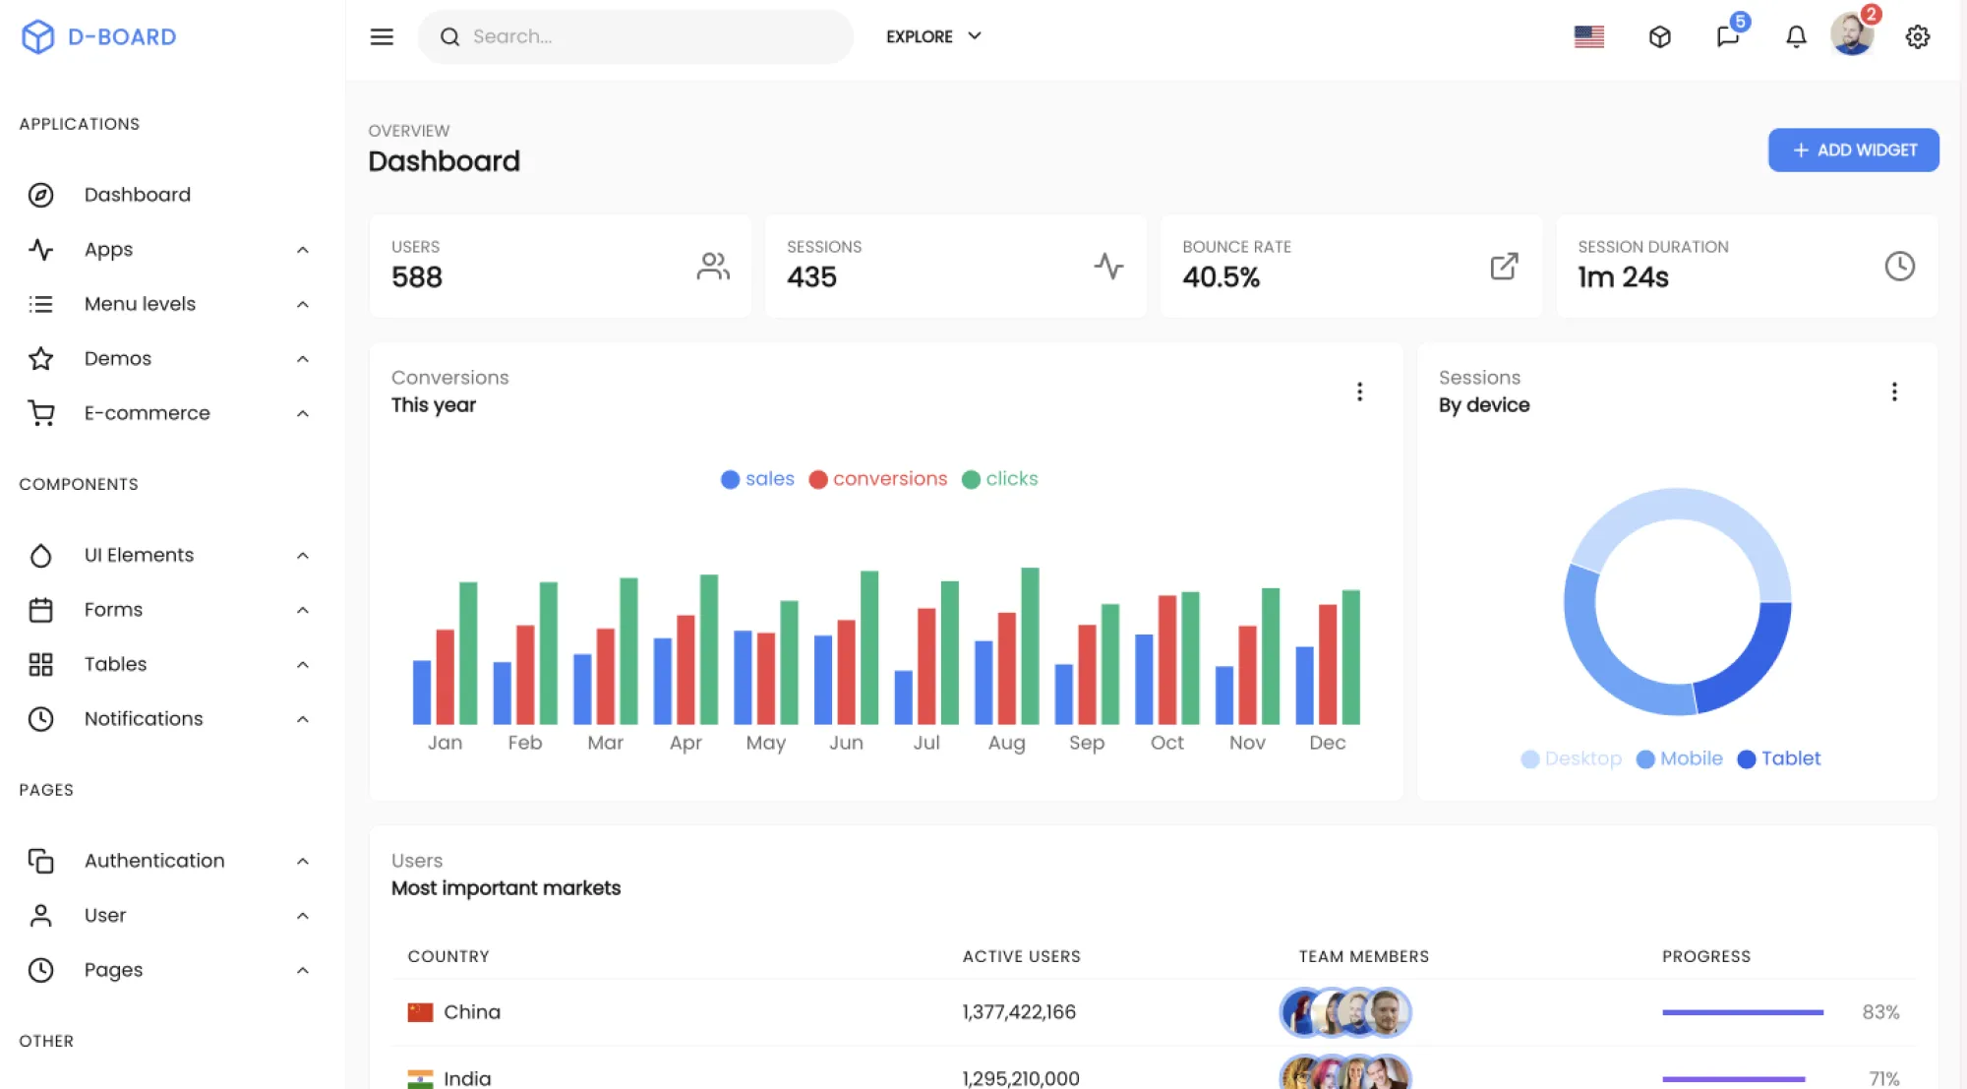This screenshot has width=1967, height=1089.
Task: Click the ADD WIDGET button
Action: pyautogui.click(x=1853, y=150)
